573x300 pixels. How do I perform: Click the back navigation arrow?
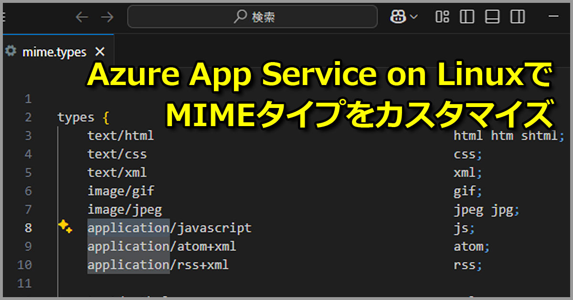82,17
